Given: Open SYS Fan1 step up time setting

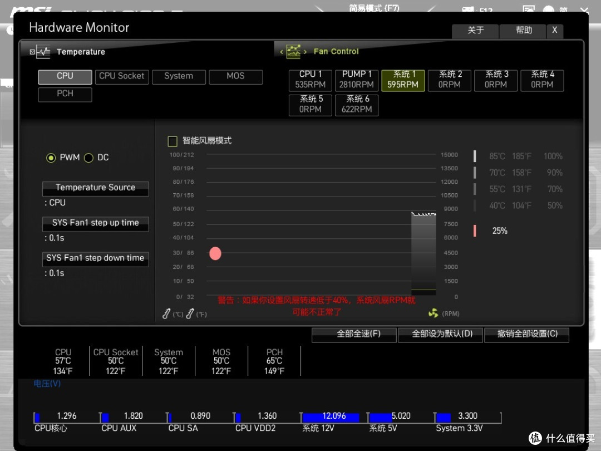Looking at the screenshot, I should point(96,224).
